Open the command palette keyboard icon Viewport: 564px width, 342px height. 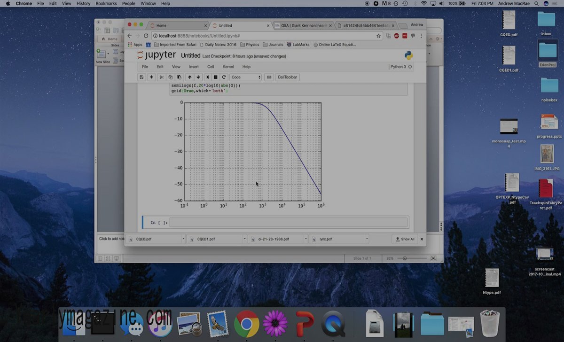pos(269,77)
